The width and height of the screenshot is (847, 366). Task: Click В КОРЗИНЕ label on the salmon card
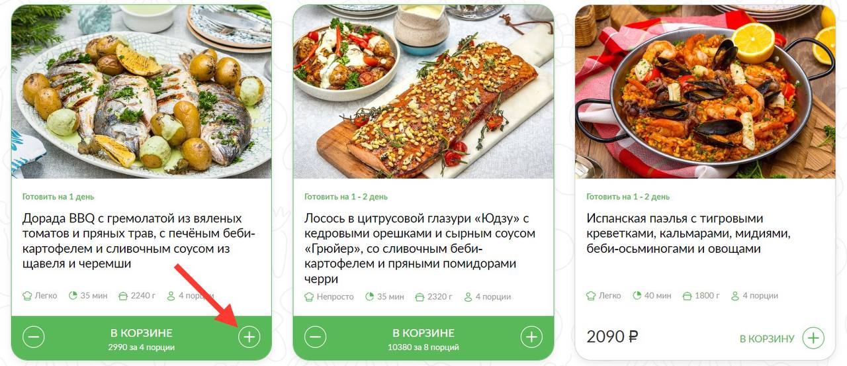pos(423,333)
